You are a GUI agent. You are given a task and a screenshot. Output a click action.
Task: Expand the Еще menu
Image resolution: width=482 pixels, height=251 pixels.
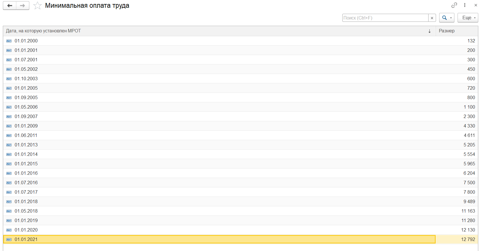point(468,18)
